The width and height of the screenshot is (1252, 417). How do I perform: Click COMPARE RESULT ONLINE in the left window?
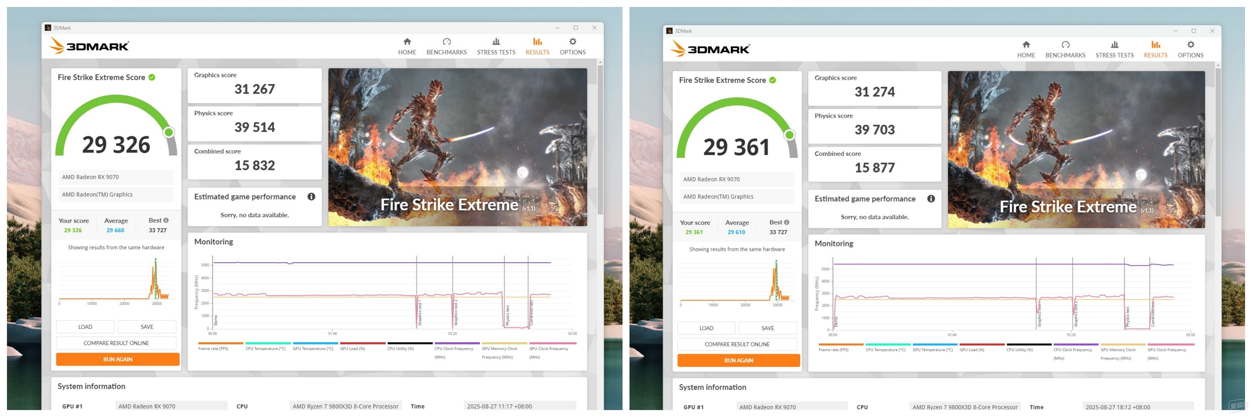[116, 343]
